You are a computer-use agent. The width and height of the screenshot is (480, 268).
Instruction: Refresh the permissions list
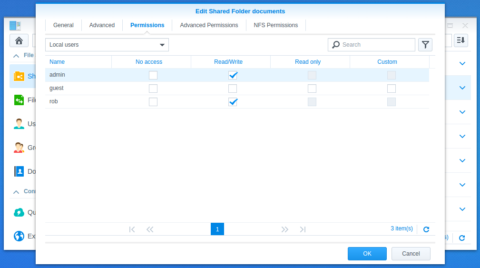[426, 229]
